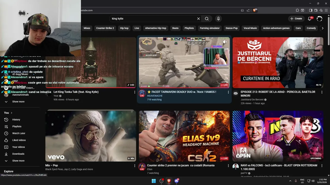Click the magnifier search button
Viewport: 330px width, 185px height.
point(207,18)
